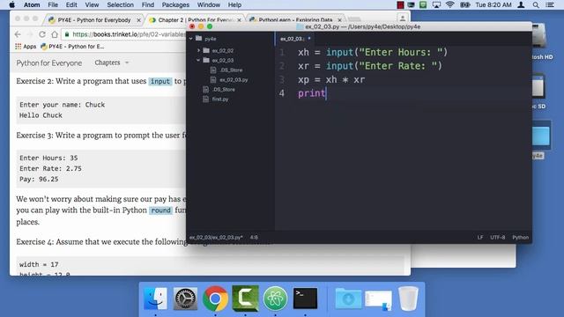This screenshot has height=317, width=564.
Task: Click the minimized window thumbnail in the Dock
Action: coord(378,299)
